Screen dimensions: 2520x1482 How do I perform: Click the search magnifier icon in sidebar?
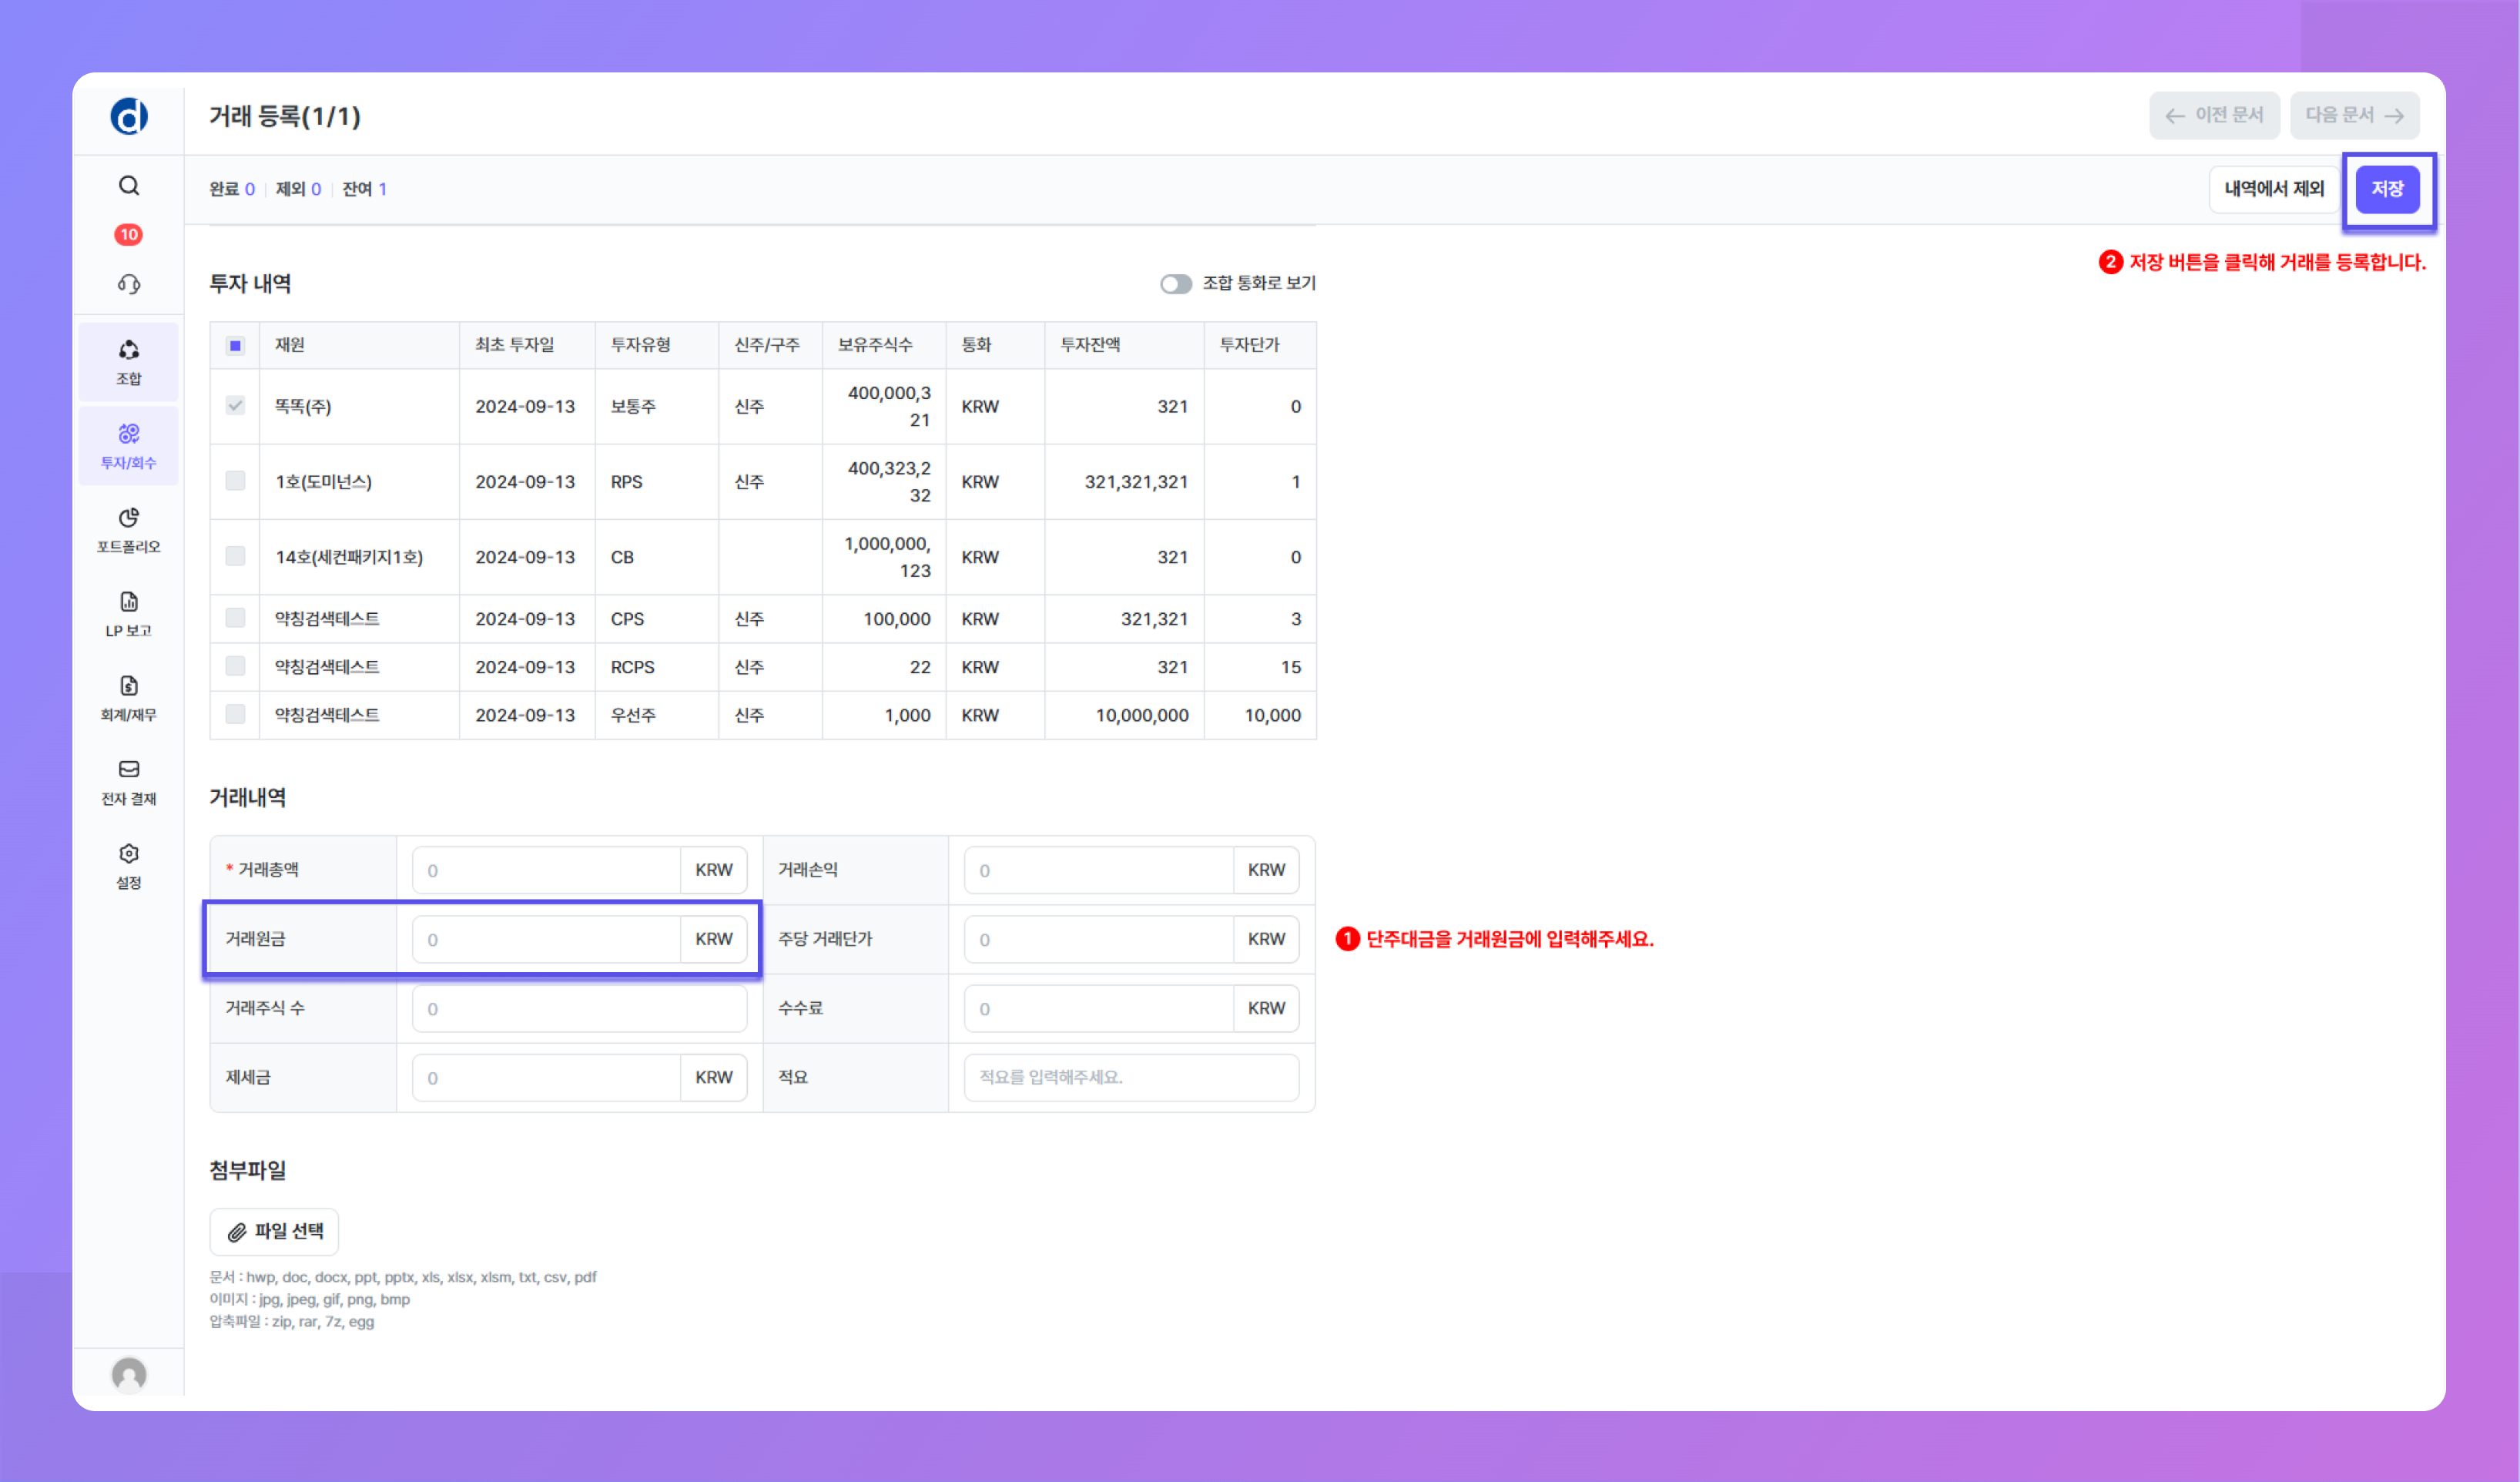click(x=128, y=186)
